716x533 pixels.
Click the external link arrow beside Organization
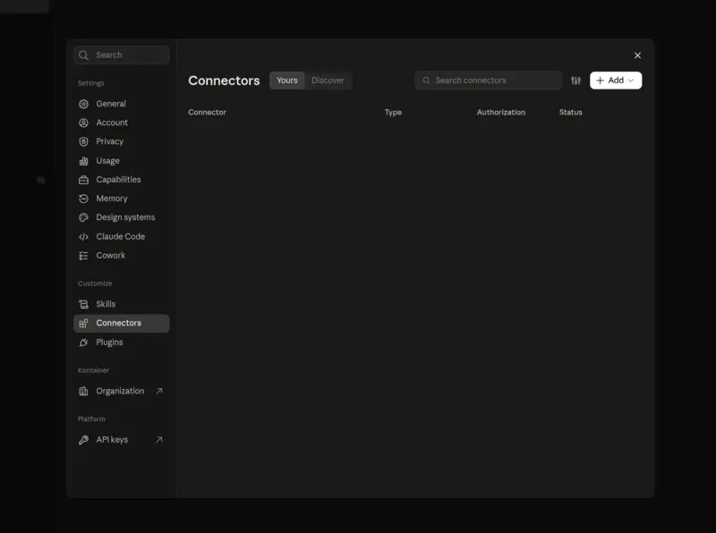(159, 391)
